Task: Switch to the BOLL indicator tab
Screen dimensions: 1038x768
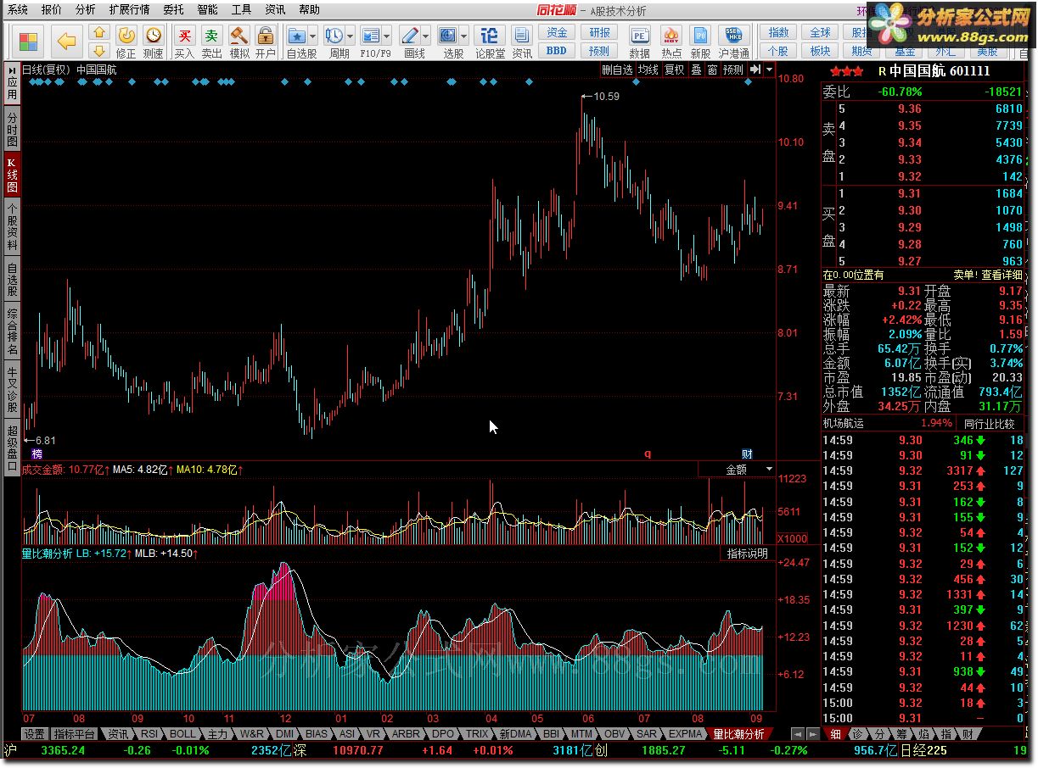Action: point(182,734)
